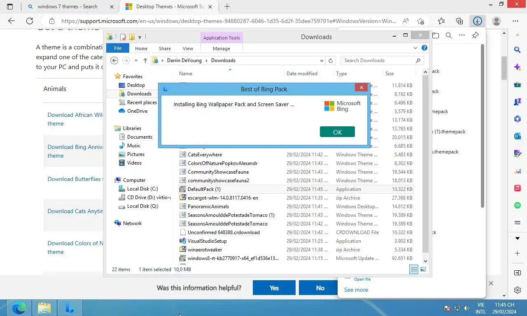Refresh the Edge browser page
This screenshot has width=527, height=316.
[x=29, y=21]
